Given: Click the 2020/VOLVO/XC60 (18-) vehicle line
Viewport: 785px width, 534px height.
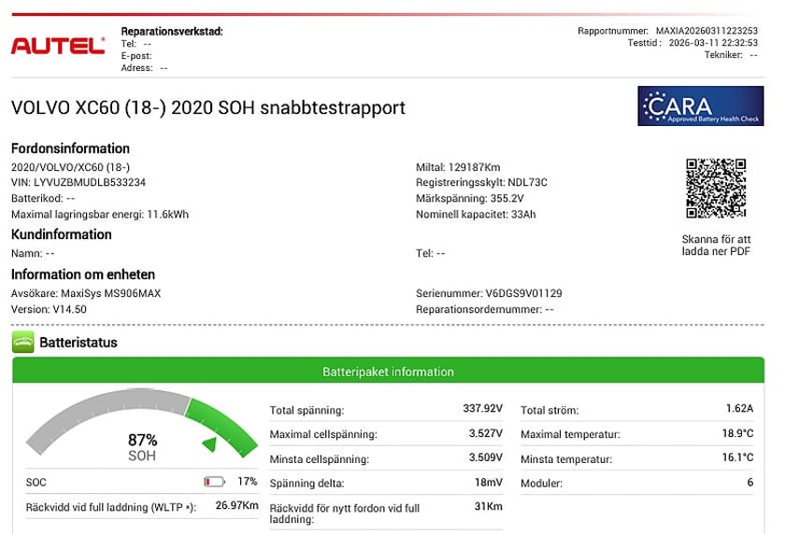Looking at the screenshot, I should tap(70, 167).
